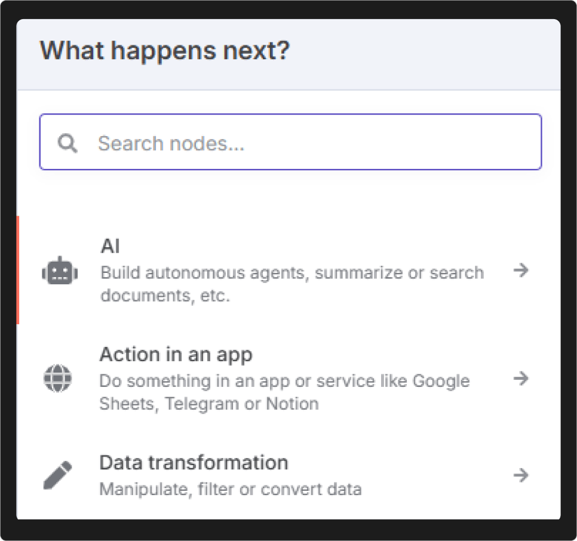Focus the Search nodes input field
577x541 pixels.
pos(291,142)
